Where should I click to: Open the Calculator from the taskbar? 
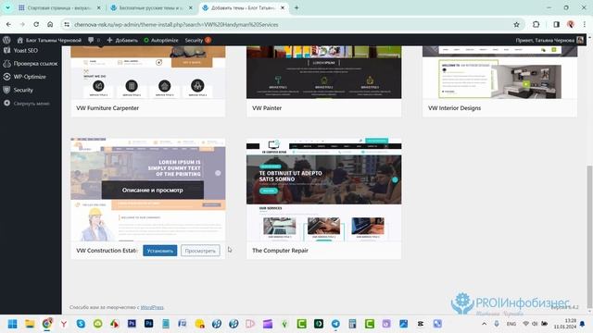pos(352,324)
